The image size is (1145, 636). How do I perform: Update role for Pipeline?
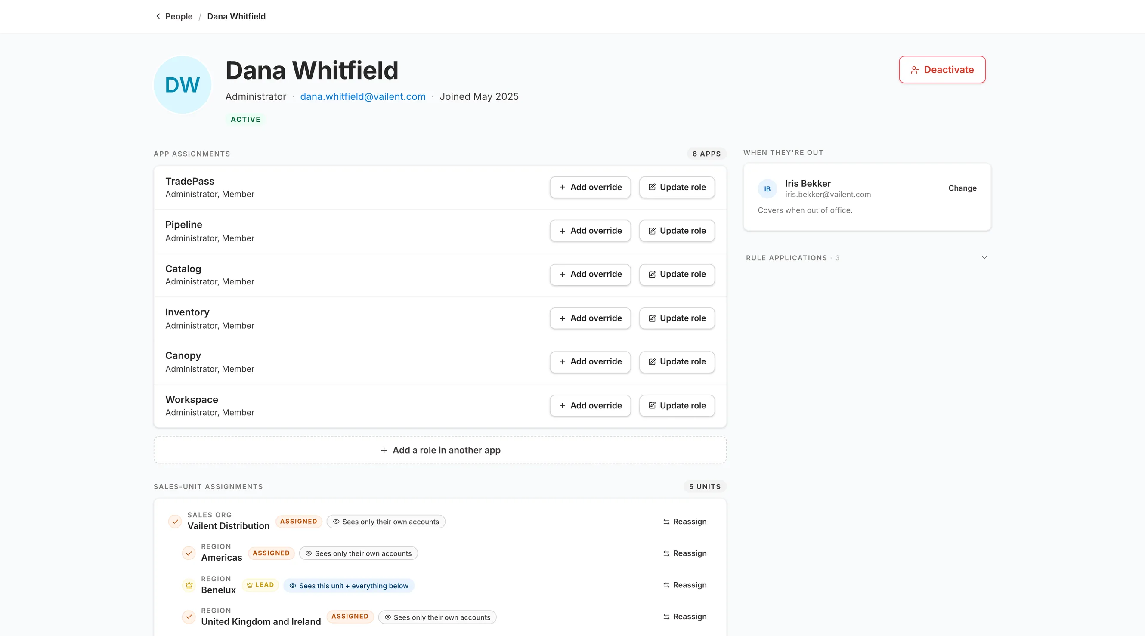coord(677,231)
